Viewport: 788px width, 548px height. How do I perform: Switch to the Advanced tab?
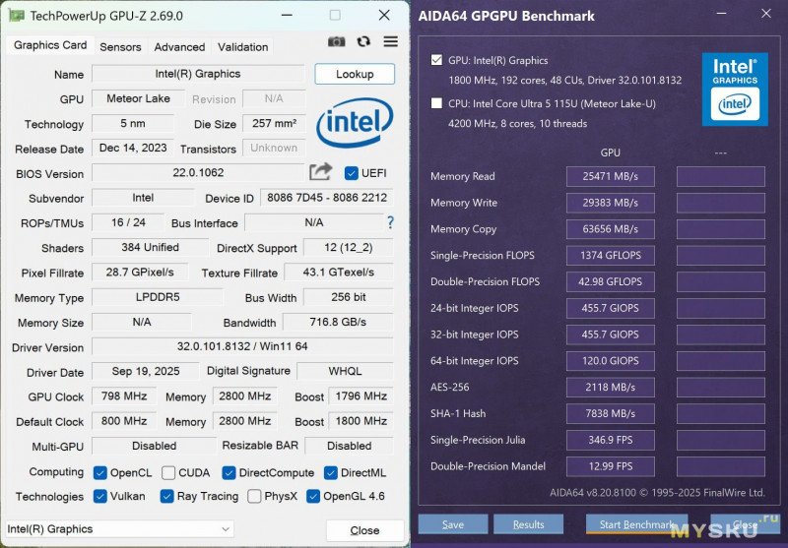[x=179, y=46]
